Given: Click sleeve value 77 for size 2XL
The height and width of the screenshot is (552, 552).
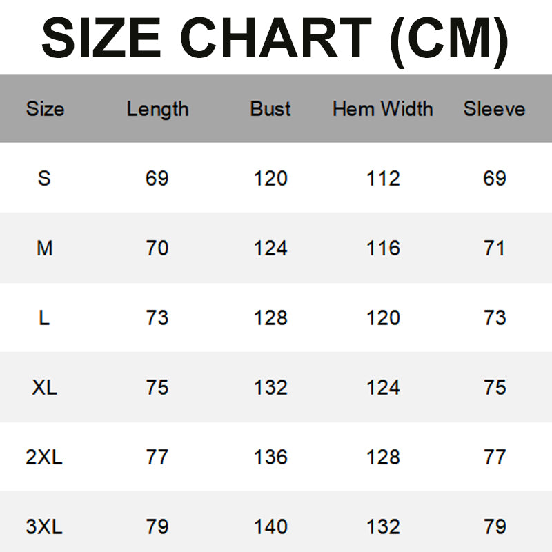Looking at the screenshot, I should (x=495, y=457).
